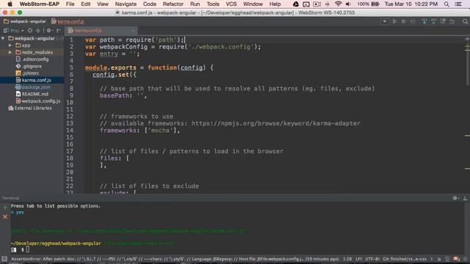Click cursor position 1:28 in status bar
This screenshot has height=264, width=470.
point(347,259)
